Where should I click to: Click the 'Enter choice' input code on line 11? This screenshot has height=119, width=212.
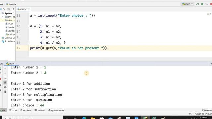tap(63, 16)
